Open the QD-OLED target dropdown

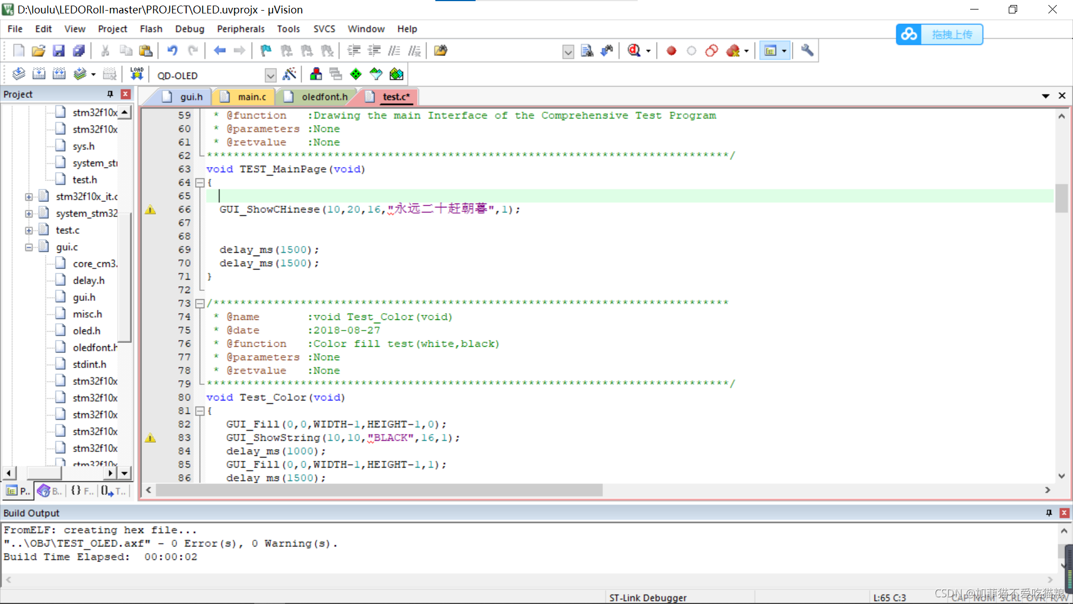[x=270, y=75]
